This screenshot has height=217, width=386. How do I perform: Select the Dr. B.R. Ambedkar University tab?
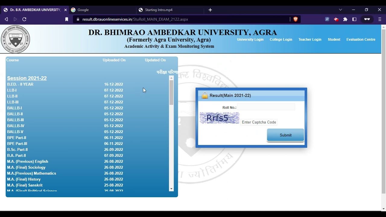point(35,10)
